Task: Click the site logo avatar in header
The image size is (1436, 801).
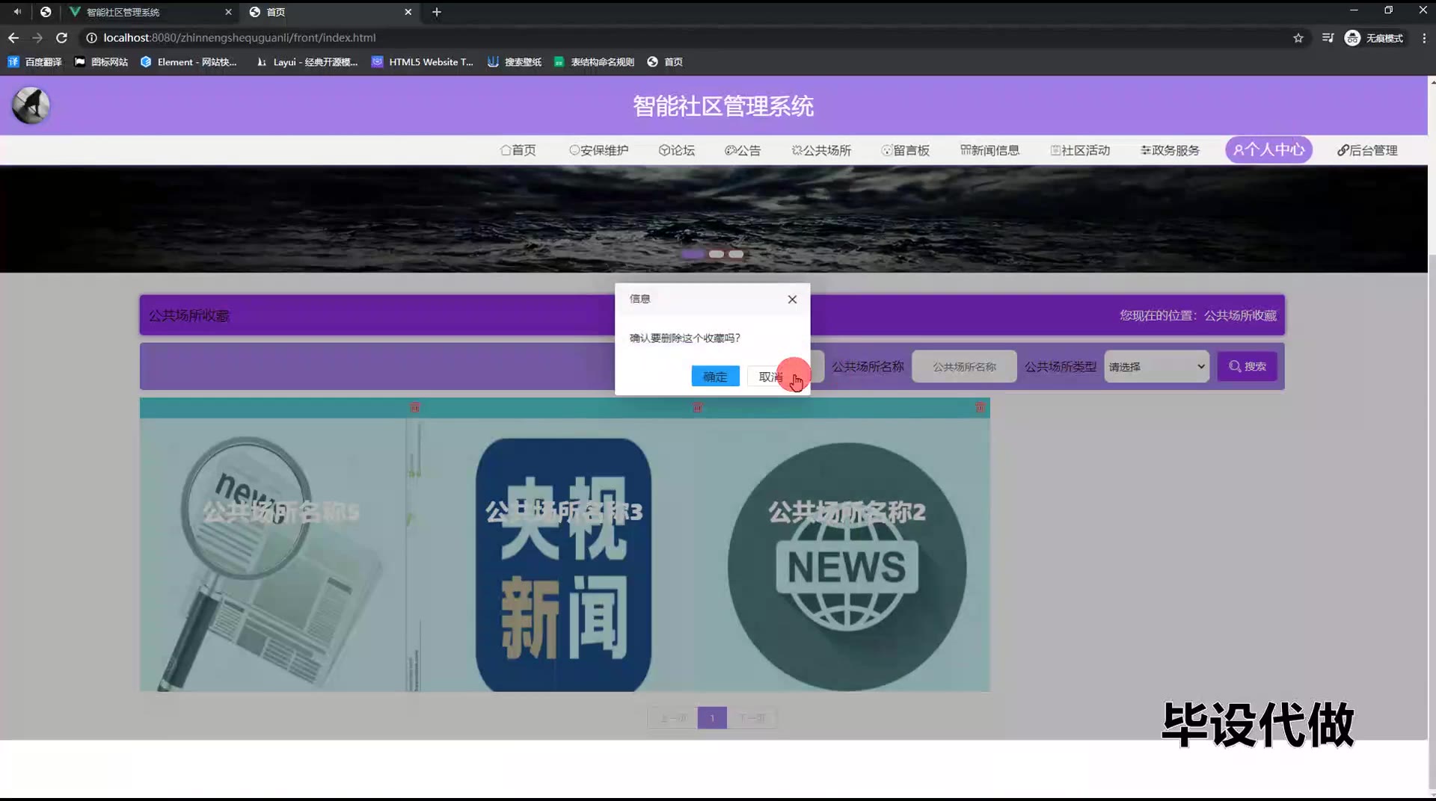Action: click(x=31, y=105)
